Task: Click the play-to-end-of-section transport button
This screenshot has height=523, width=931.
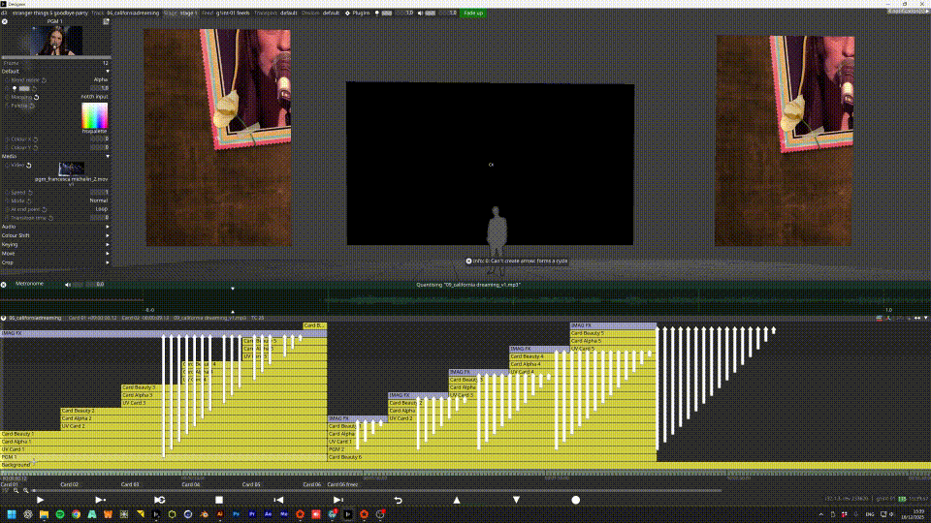Action: pyautogui.click(x=100, y=500)
